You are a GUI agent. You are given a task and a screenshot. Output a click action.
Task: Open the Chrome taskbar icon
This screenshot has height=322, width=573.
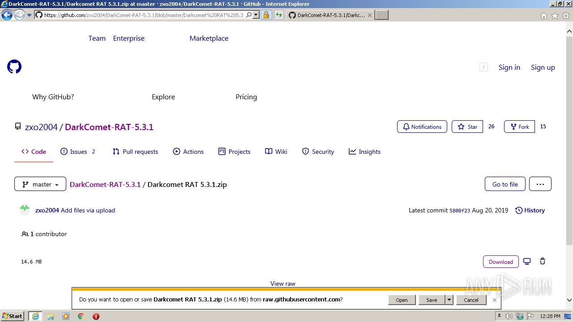[x=81, y=316]
